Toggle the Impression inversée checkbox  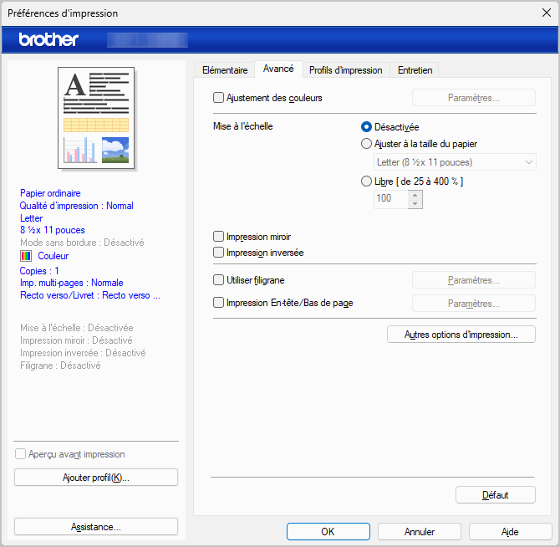pos(219,252)
